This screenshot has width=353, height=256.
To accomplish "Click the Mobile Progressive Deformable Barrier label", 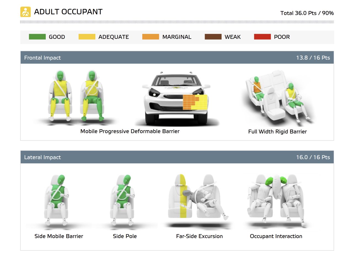I will tap(130, 131).
